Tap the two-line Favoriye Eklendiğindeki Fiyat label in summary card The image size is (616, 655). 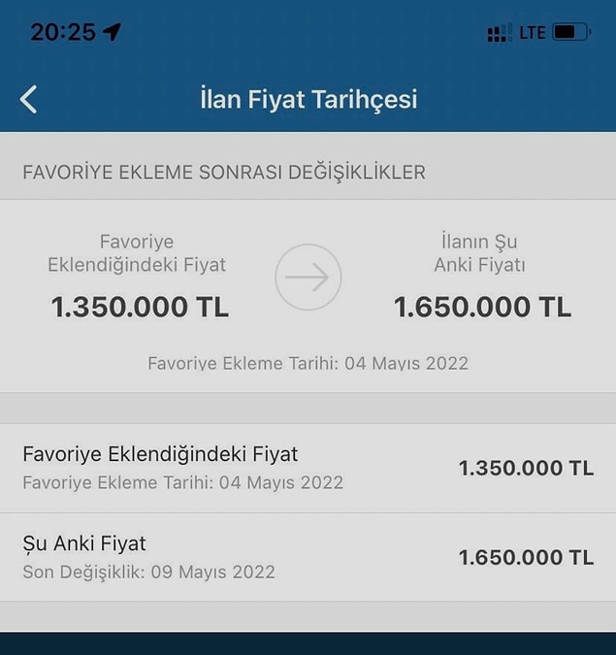tap(137, 253)
